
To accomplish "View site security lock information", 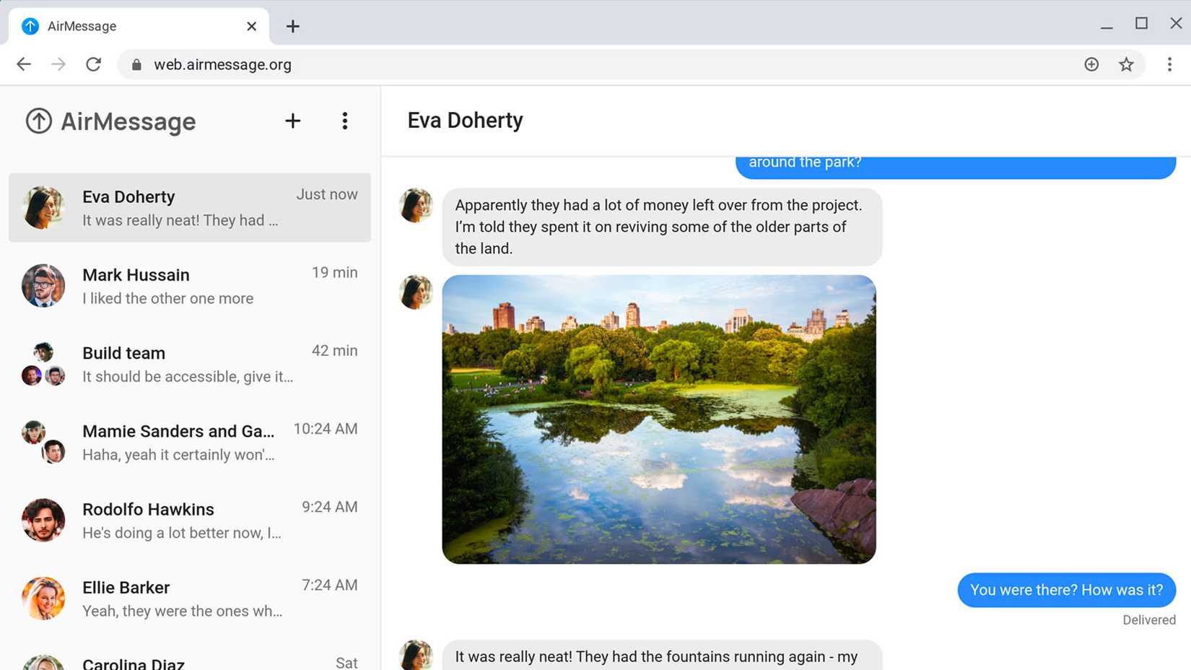I will pos(136,64).
